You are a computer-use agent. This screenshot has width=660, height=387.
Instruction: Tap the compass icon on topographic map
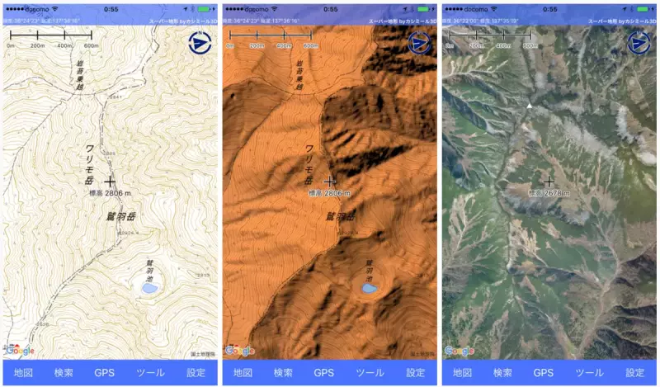200,43
